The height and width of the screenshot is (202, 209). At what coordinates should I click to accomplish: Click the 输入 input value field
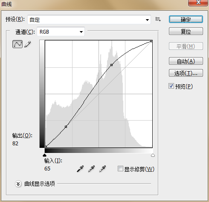(x=47, y=169)
